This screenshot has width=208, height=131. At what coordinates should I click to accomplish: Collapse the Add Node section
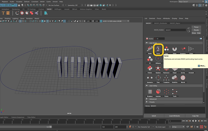click(147, 43)
